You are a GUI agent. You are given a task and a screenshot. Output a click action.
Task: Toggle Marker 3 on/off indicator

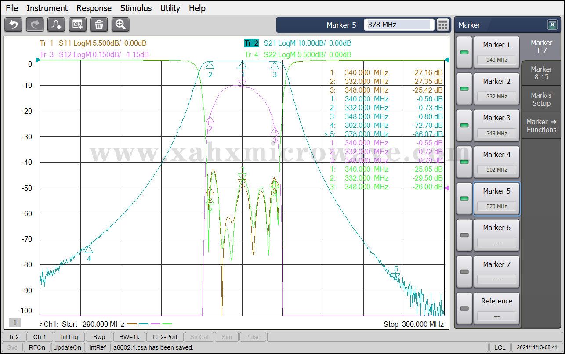[464, 125]
